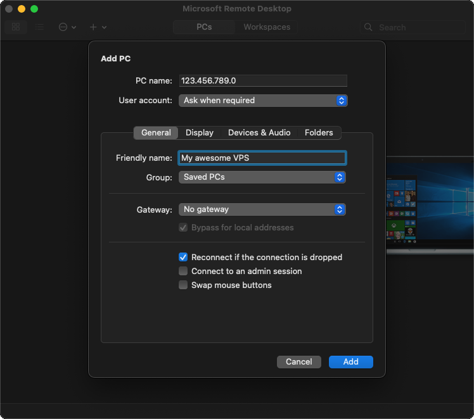The height and width of the screenshot is (419, 474).
Task: Switch to list view icon in toolbar
Action: 40,27
